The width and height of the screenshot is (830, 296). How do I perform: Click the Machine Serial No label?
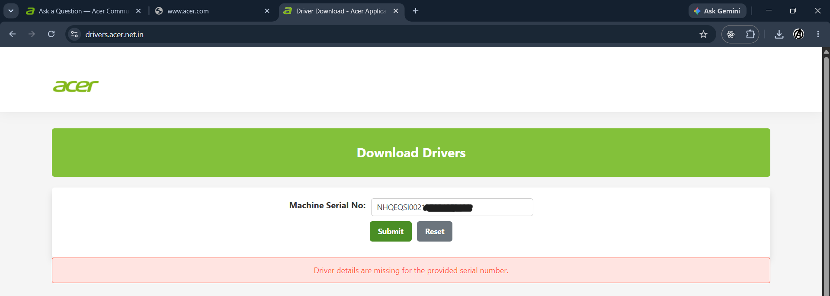[327, 205]
